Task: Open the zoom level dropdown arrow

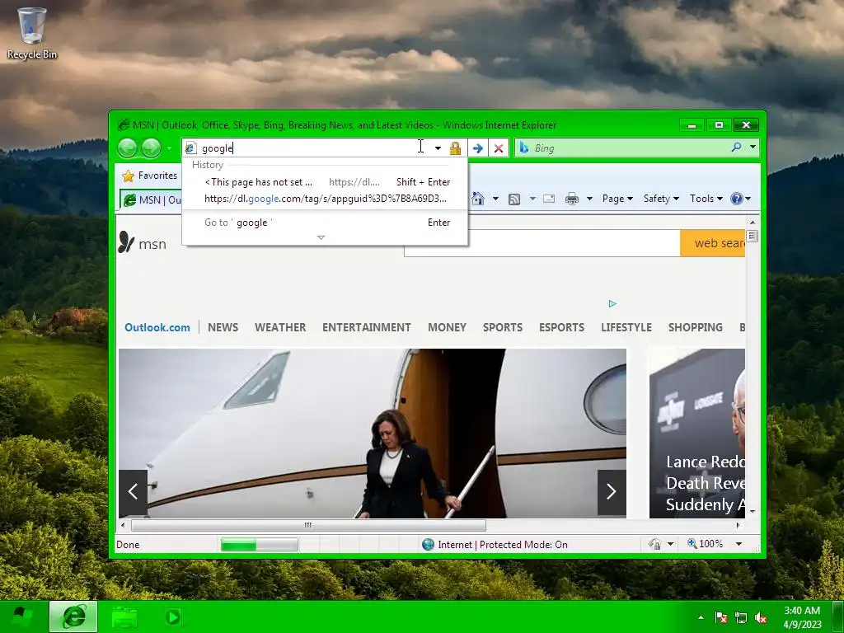Action: pyautogui.click(x=739, y=544)
